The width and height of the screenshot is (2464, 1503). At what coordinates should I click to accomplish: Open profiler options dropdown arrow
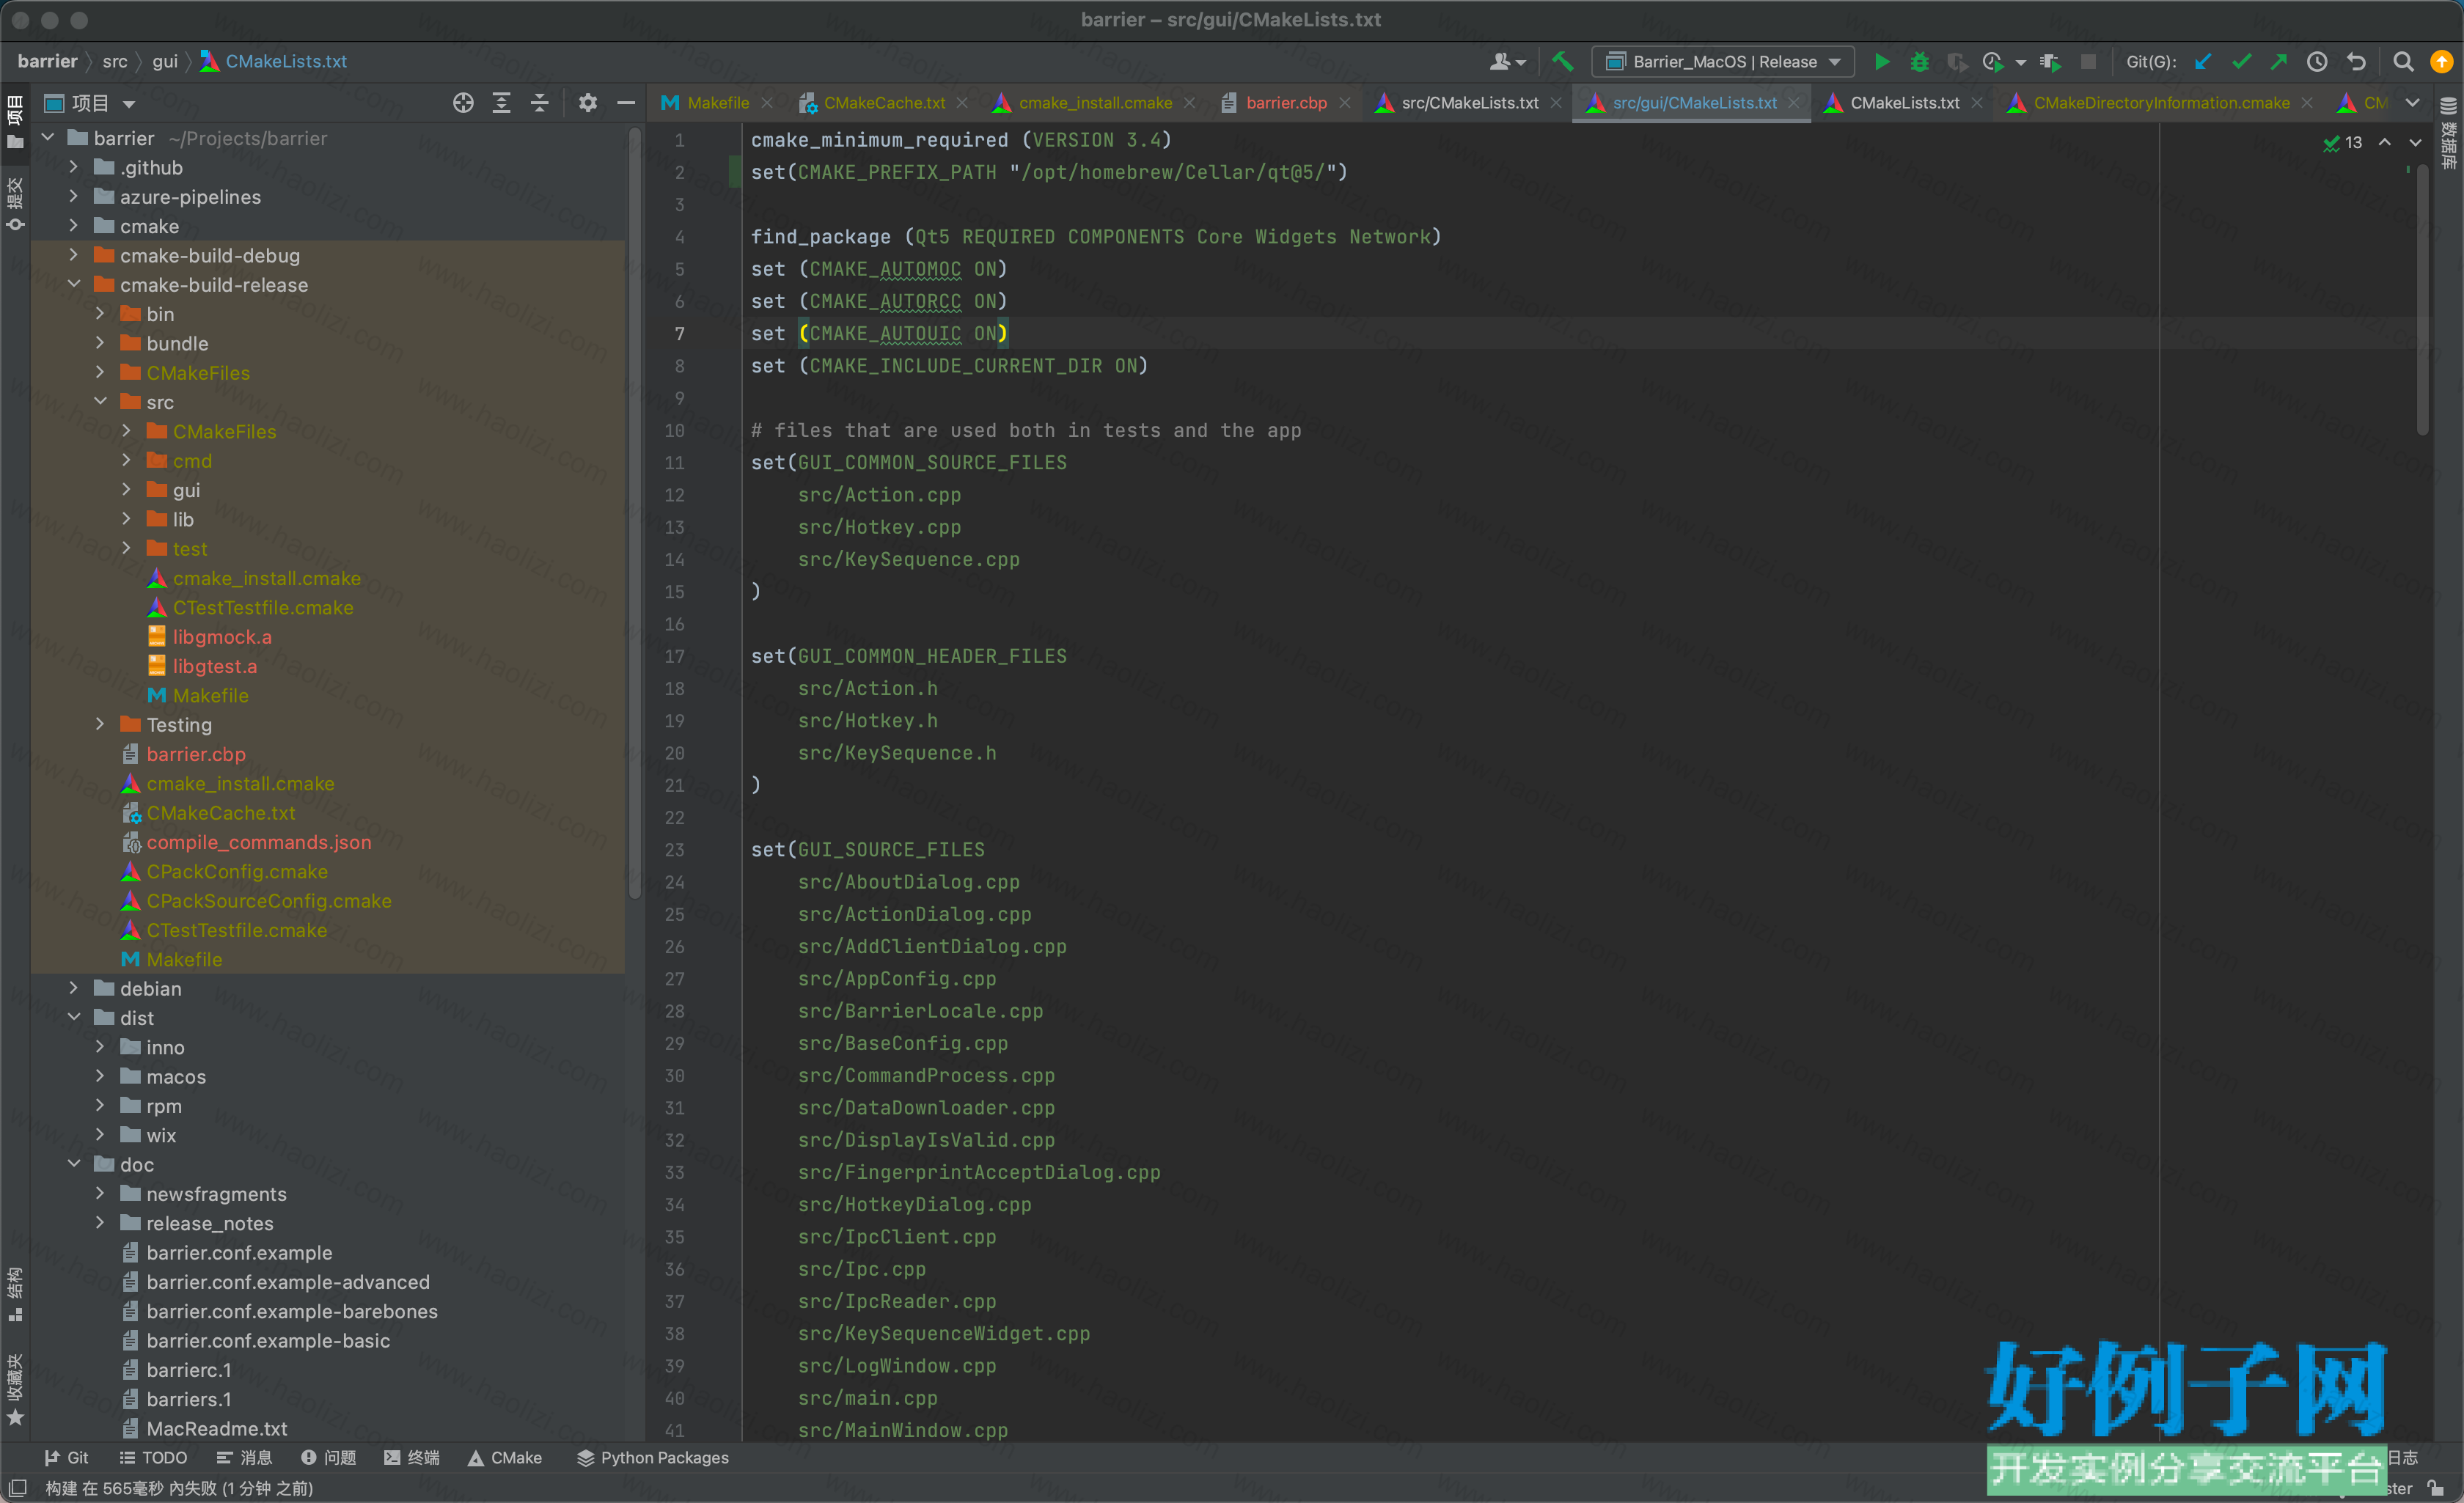tap(2020, 62)
